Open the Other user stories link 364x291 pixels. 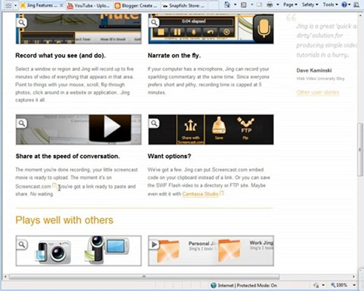tap(317, 93)
